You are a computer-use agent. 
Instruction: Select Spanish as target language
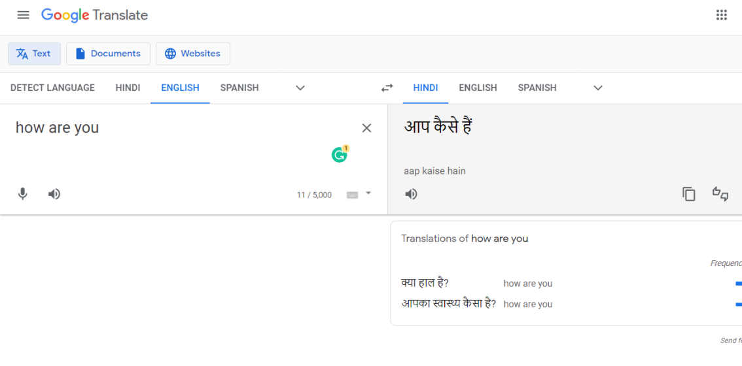coord(537,88)
